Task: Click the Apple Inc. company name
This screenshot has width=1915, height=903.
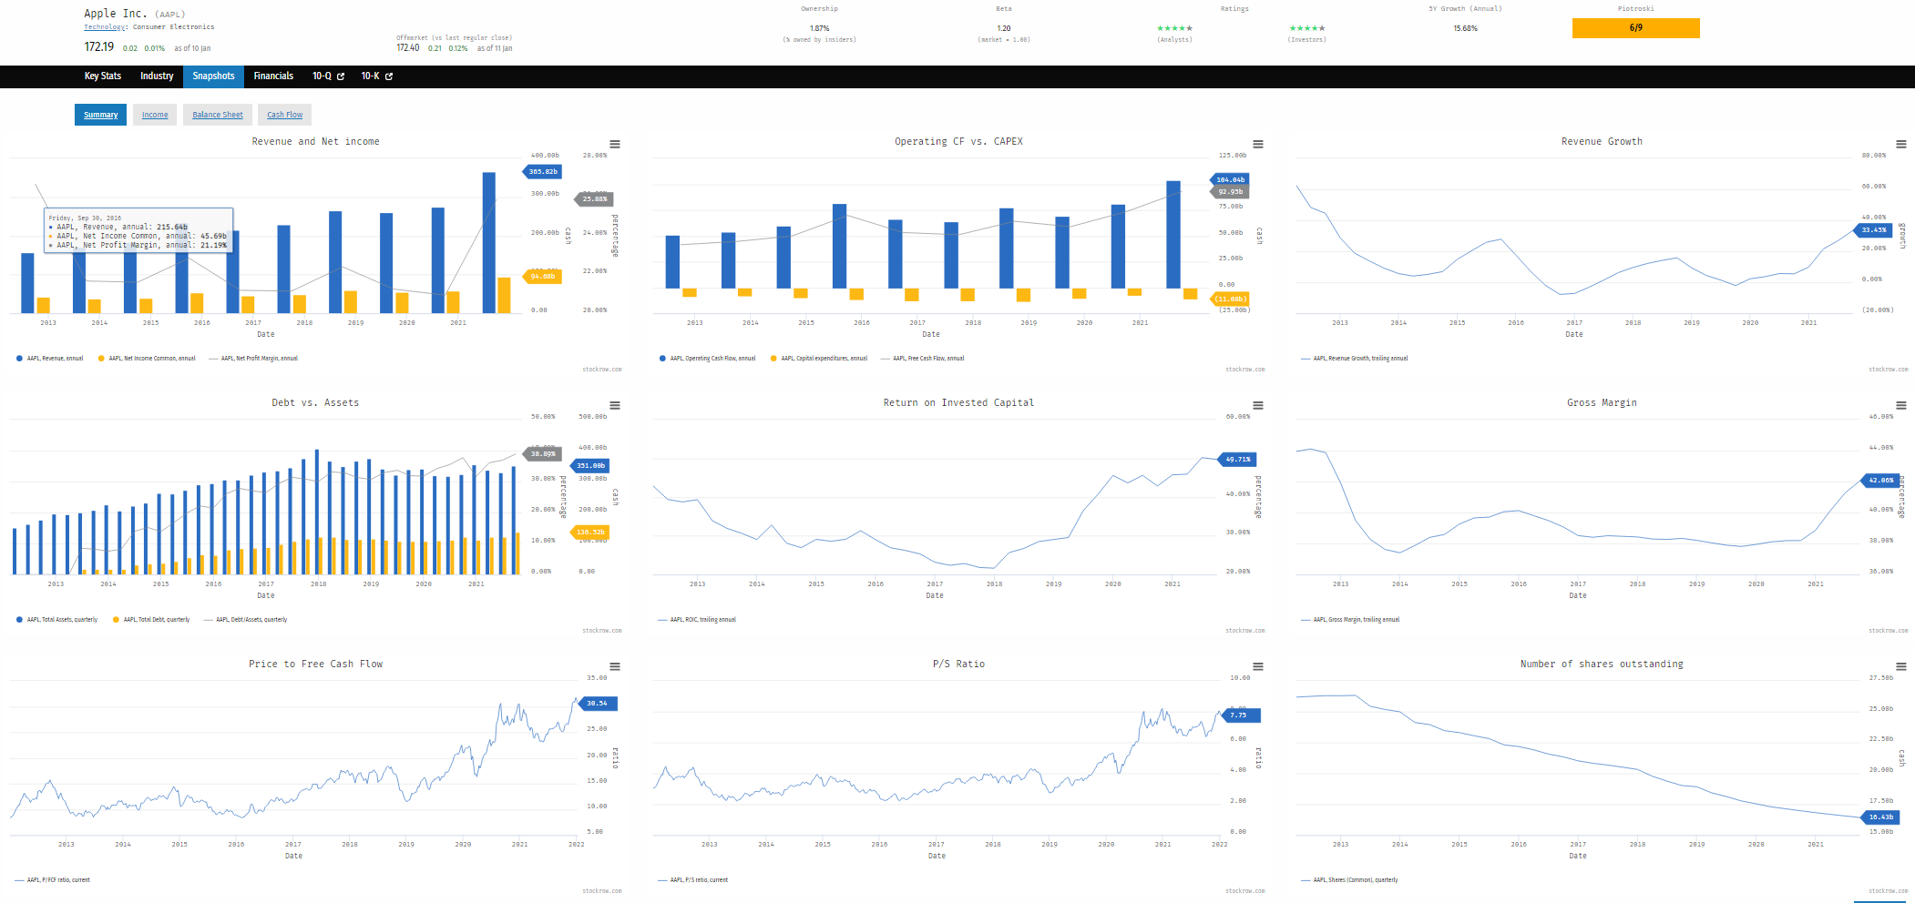Action: click(115, 14)
